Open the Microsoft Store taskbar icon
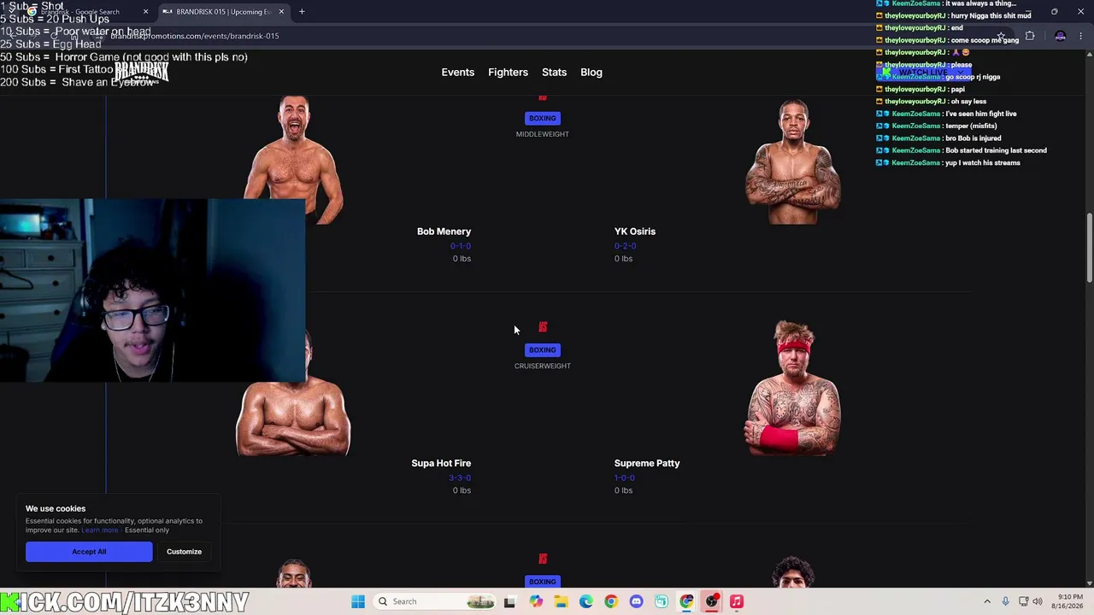Viewport: 1094px width, 615px height. pos(661,601)
